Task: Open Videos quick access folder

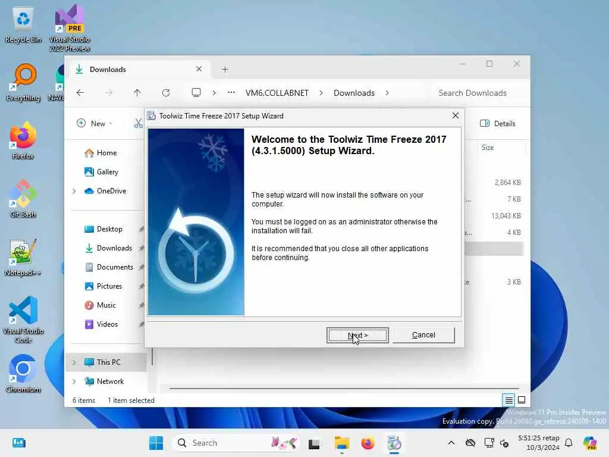Action: 107,324
